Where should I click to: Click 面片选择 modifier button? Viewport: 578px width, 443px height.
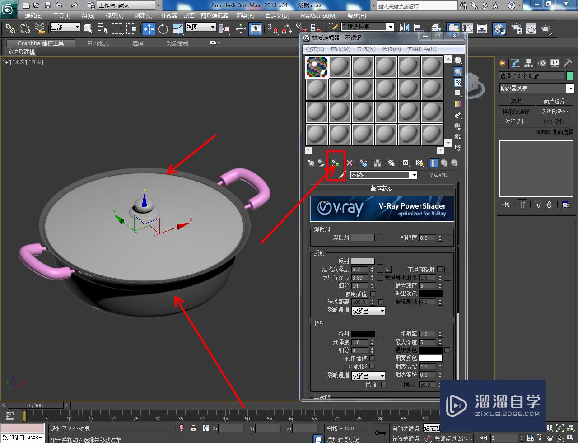click(554, 101)
